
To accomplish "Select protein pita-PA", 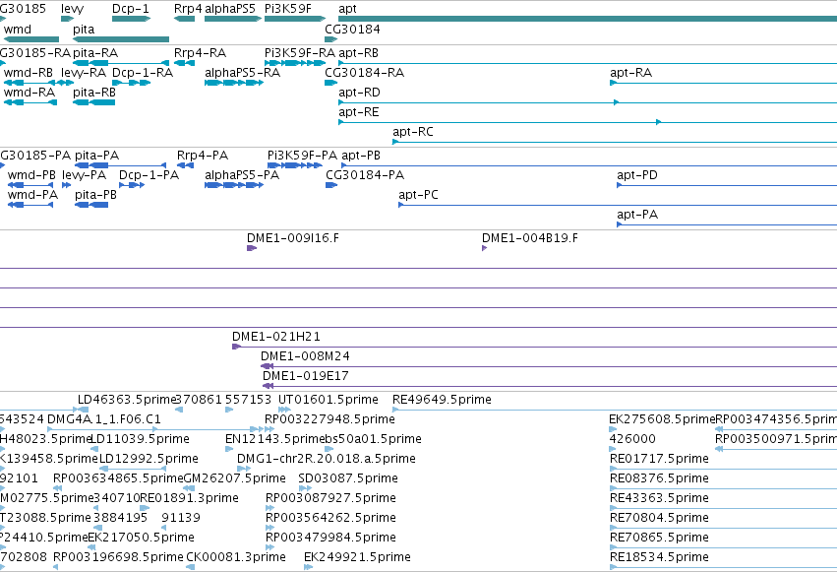I will (97, 156).
